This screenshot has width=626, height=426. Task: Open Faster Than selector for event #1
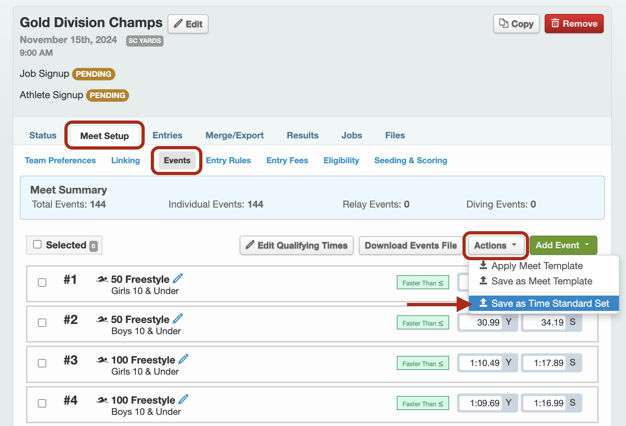click(423, 283)
